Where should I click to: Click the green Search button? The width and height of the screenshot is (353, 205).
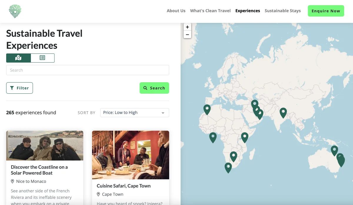coord(154,88)
